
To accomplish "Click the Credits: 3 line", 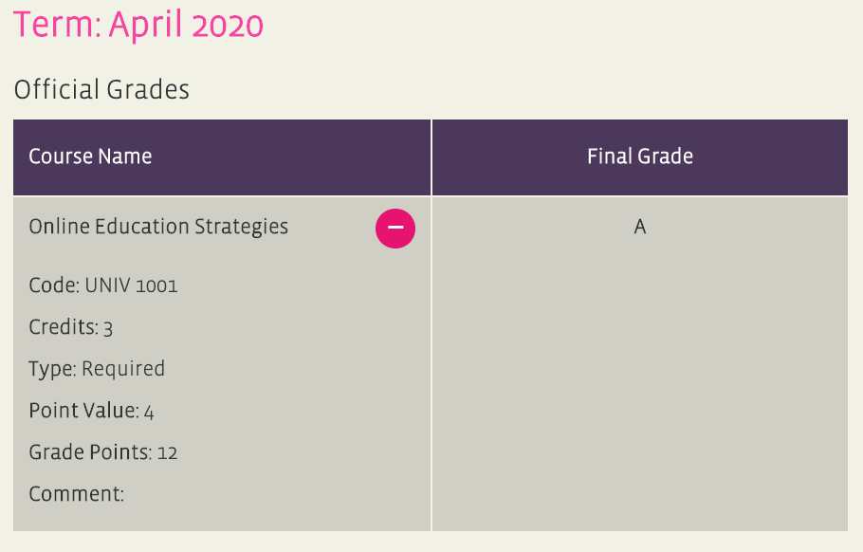I will (70, 327).
